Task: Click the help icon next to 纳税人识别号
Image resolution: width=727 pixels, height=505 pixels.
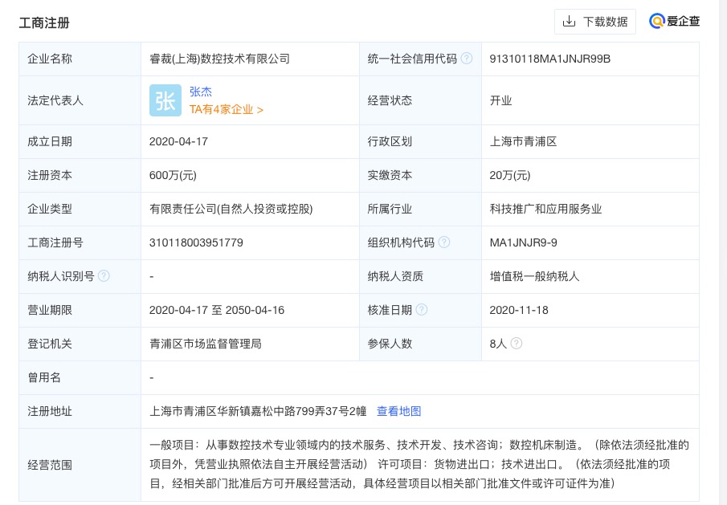Action: [x=104, y=276]
